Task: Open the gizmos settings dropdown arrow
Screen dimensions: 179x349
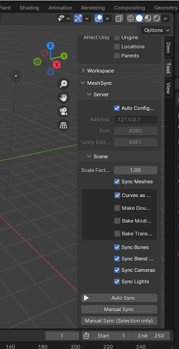Action: pos(87,18)
